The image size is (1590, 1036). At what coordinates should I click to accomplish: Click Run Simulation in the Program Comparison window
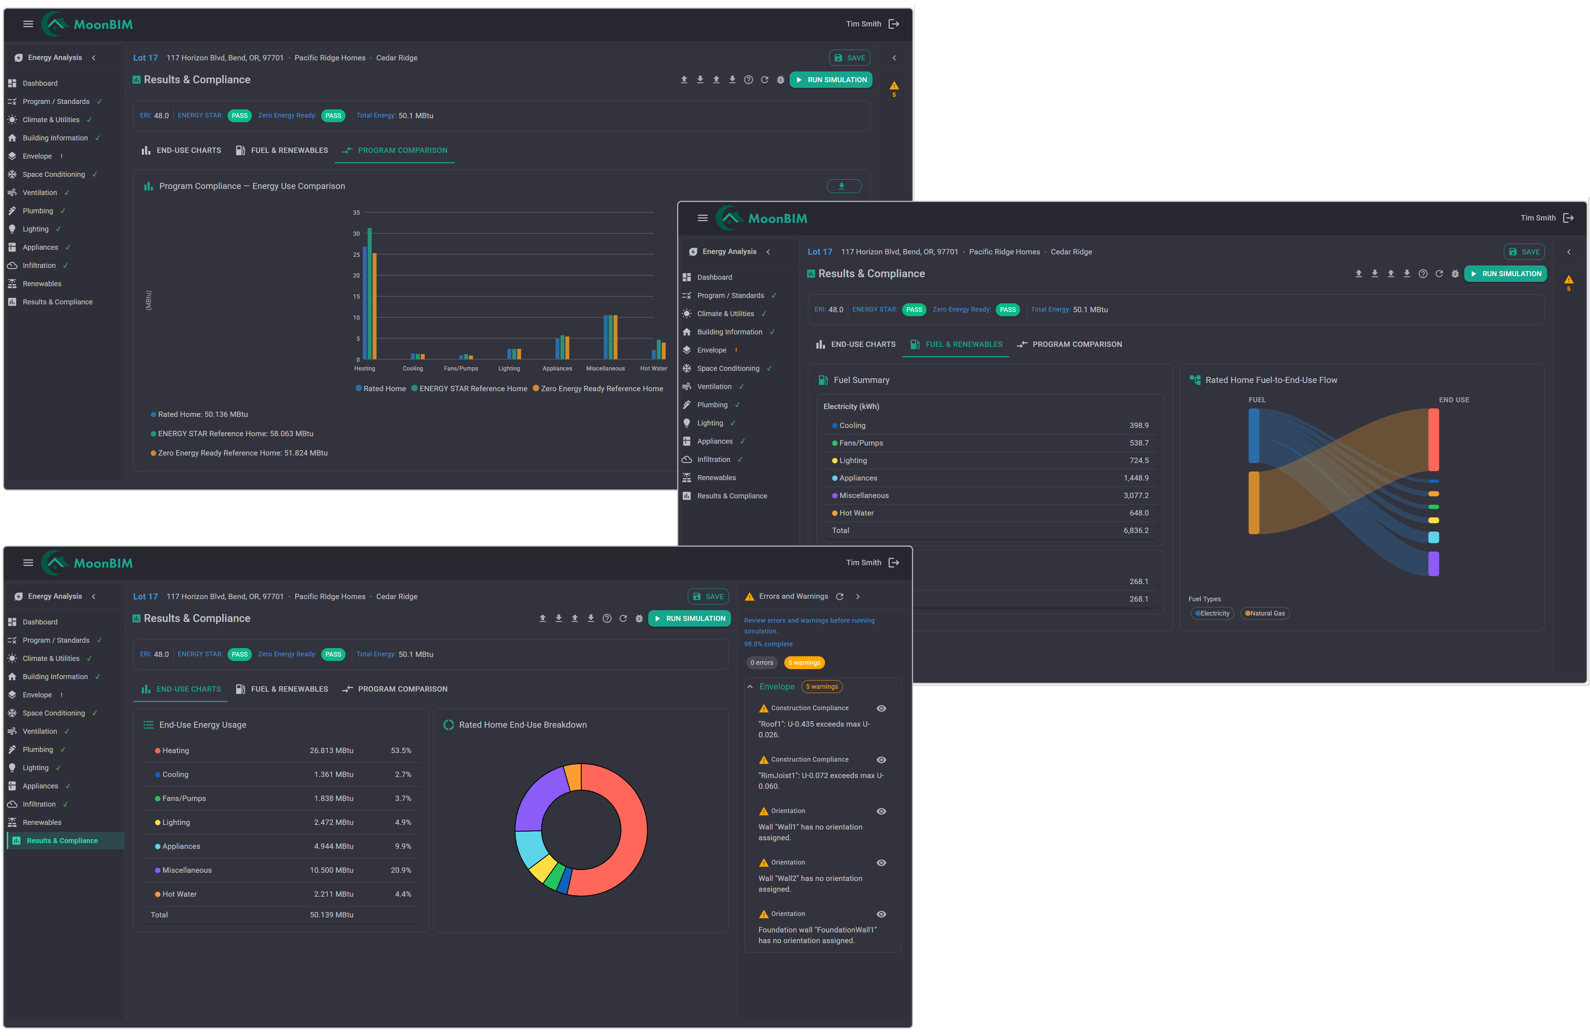[x=831, y=80]
